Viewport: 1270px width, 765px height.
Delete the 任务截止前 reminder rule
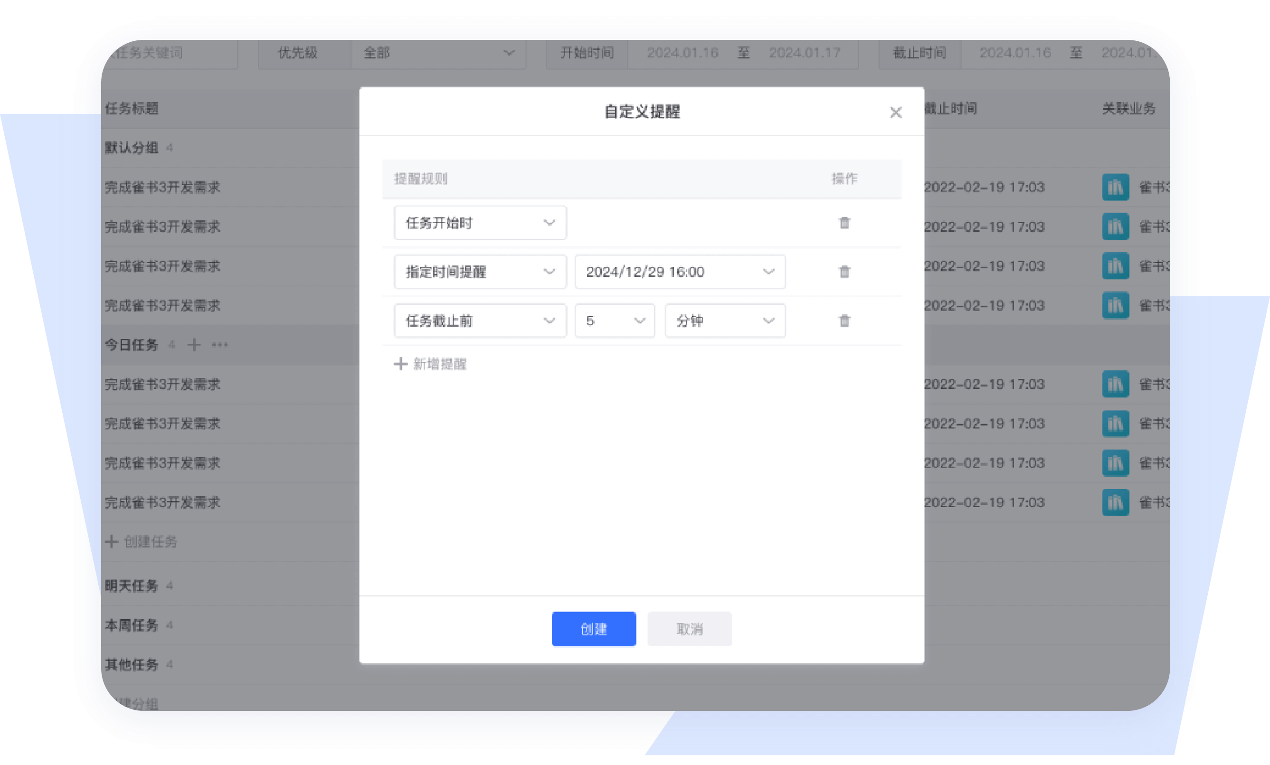click(844, 321)
